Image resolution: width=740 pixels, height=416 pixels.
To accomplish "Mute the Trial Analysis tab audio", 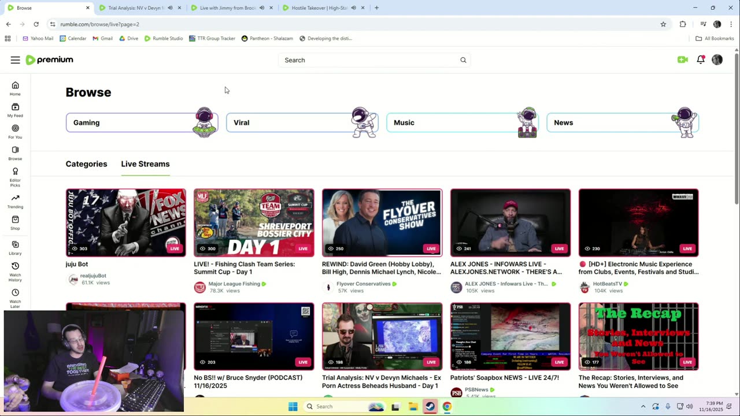I will pos(170,8).
